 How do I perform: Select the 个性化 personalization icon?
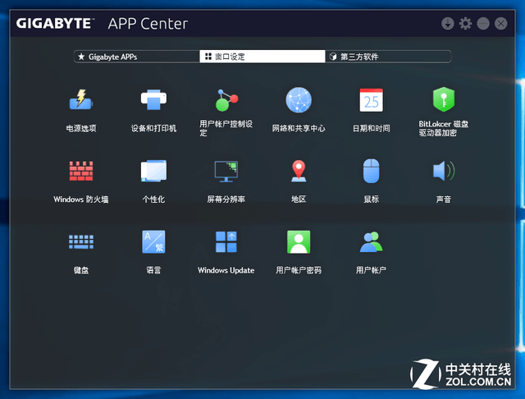pyautogui.click(x=153, y=171)
